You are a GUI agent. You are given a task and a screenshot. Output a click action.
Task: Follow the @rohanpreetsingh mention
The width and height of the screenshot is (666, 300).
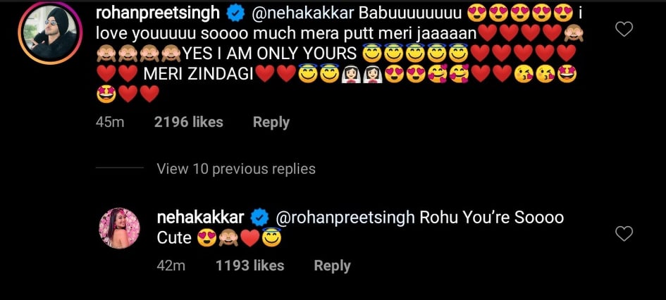(344, 217)
